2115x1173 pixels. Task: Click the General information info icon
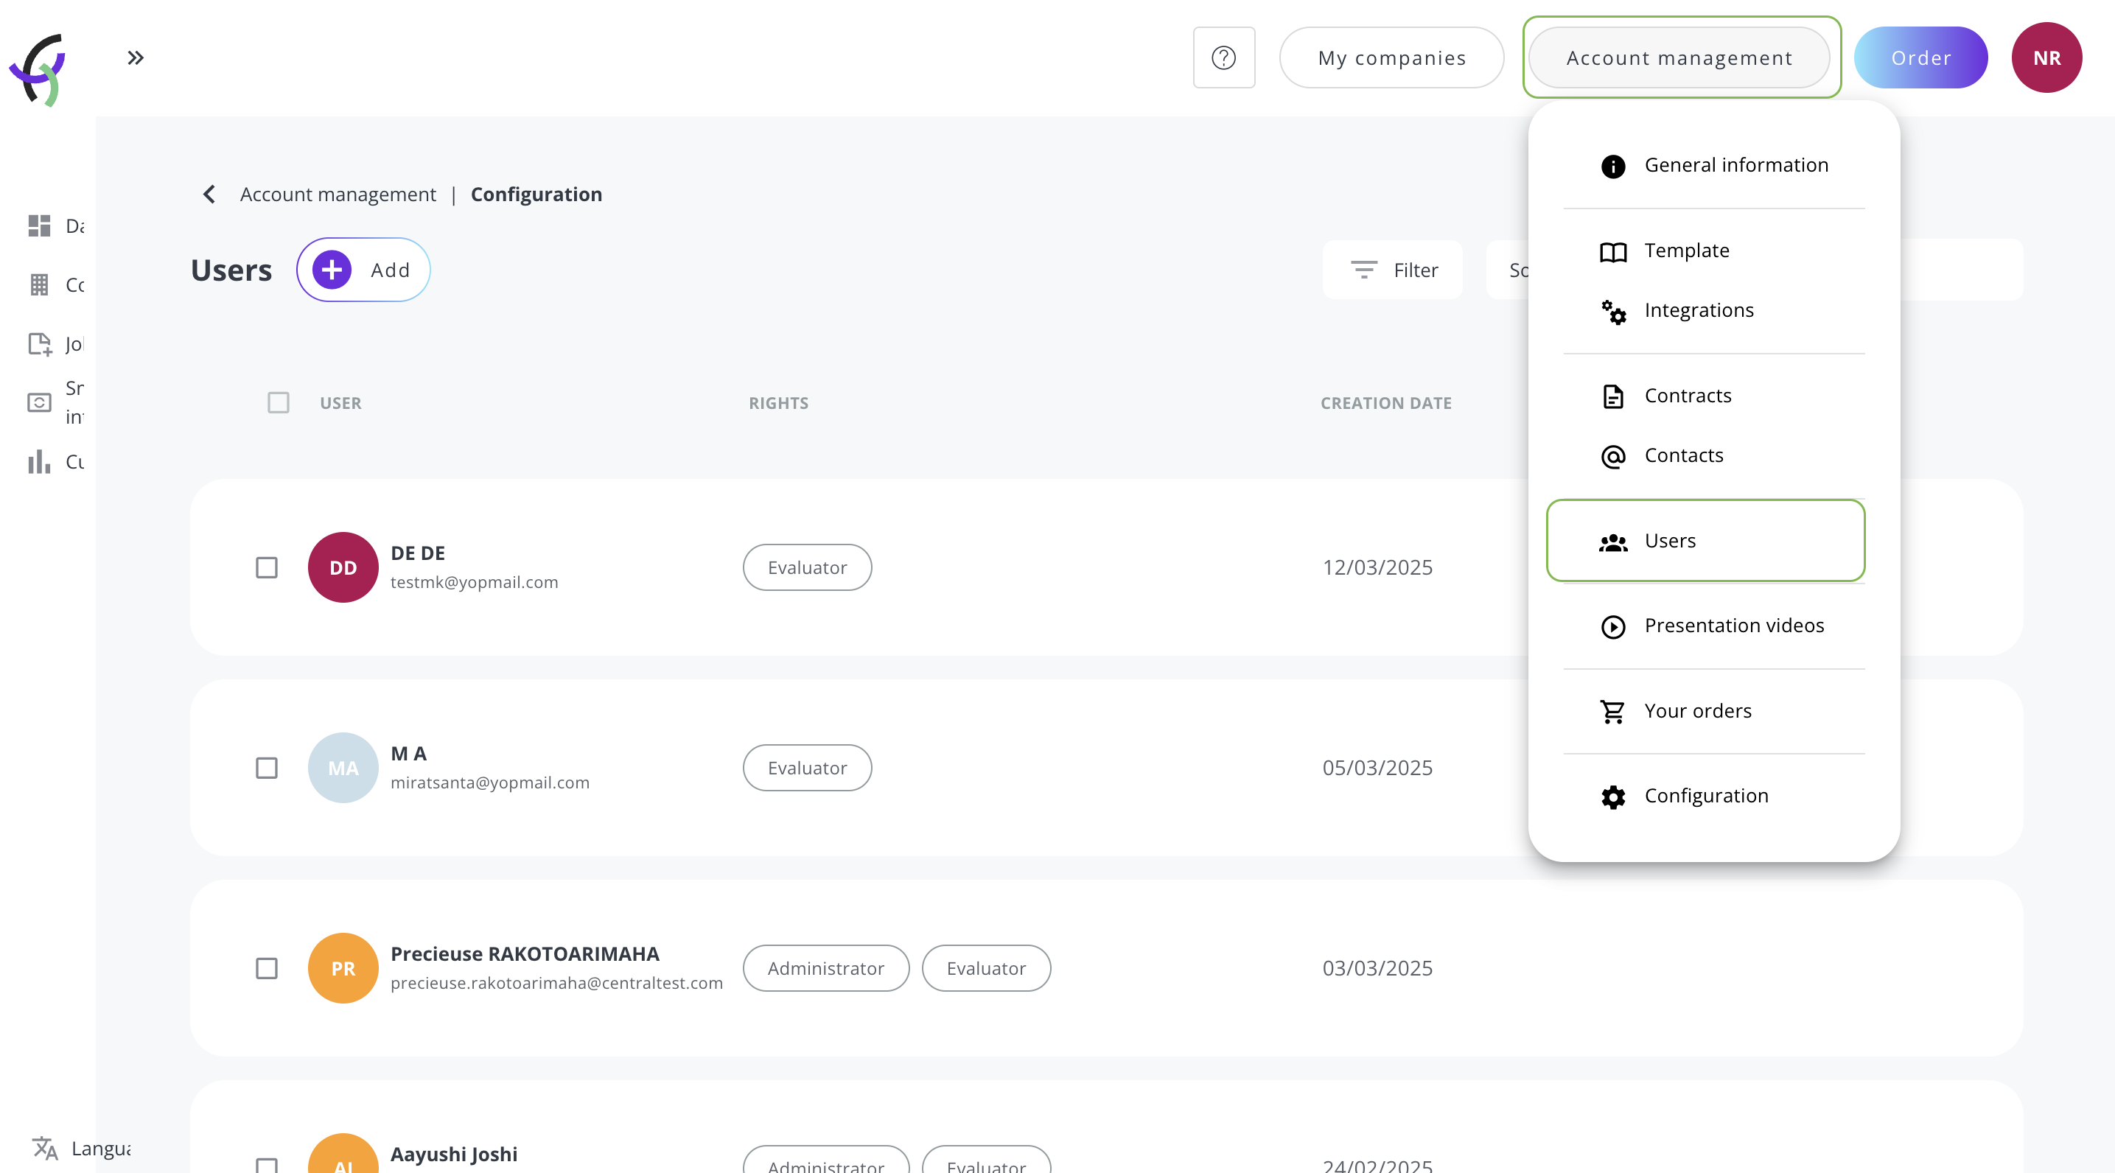1612,166
